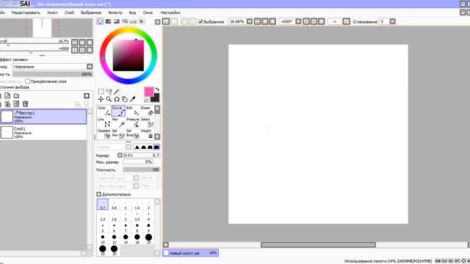
Task: Select the zoom magnifier tool
Action: point(109,99)
